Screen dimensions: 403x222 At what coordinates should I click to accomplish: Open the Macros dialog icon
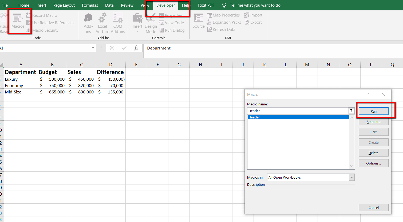click(18, 21)
